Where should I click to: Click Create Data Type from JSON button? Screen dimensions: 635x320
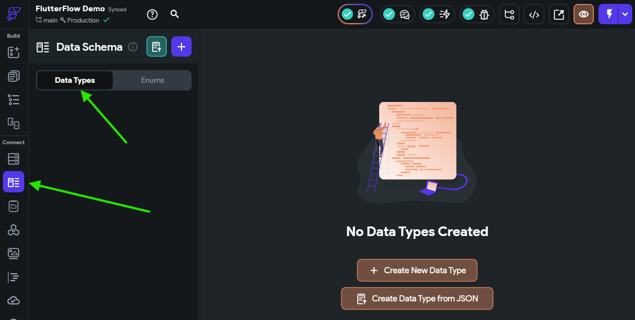417,299
